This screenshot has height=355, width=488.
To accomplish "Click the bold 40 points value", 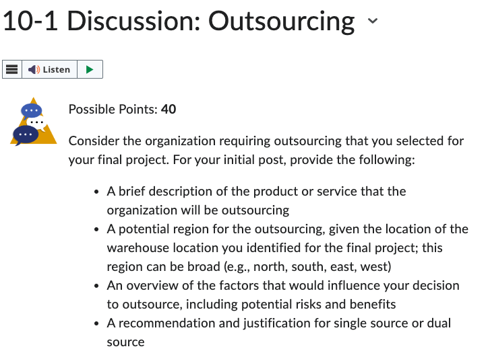I will point(169,109).
